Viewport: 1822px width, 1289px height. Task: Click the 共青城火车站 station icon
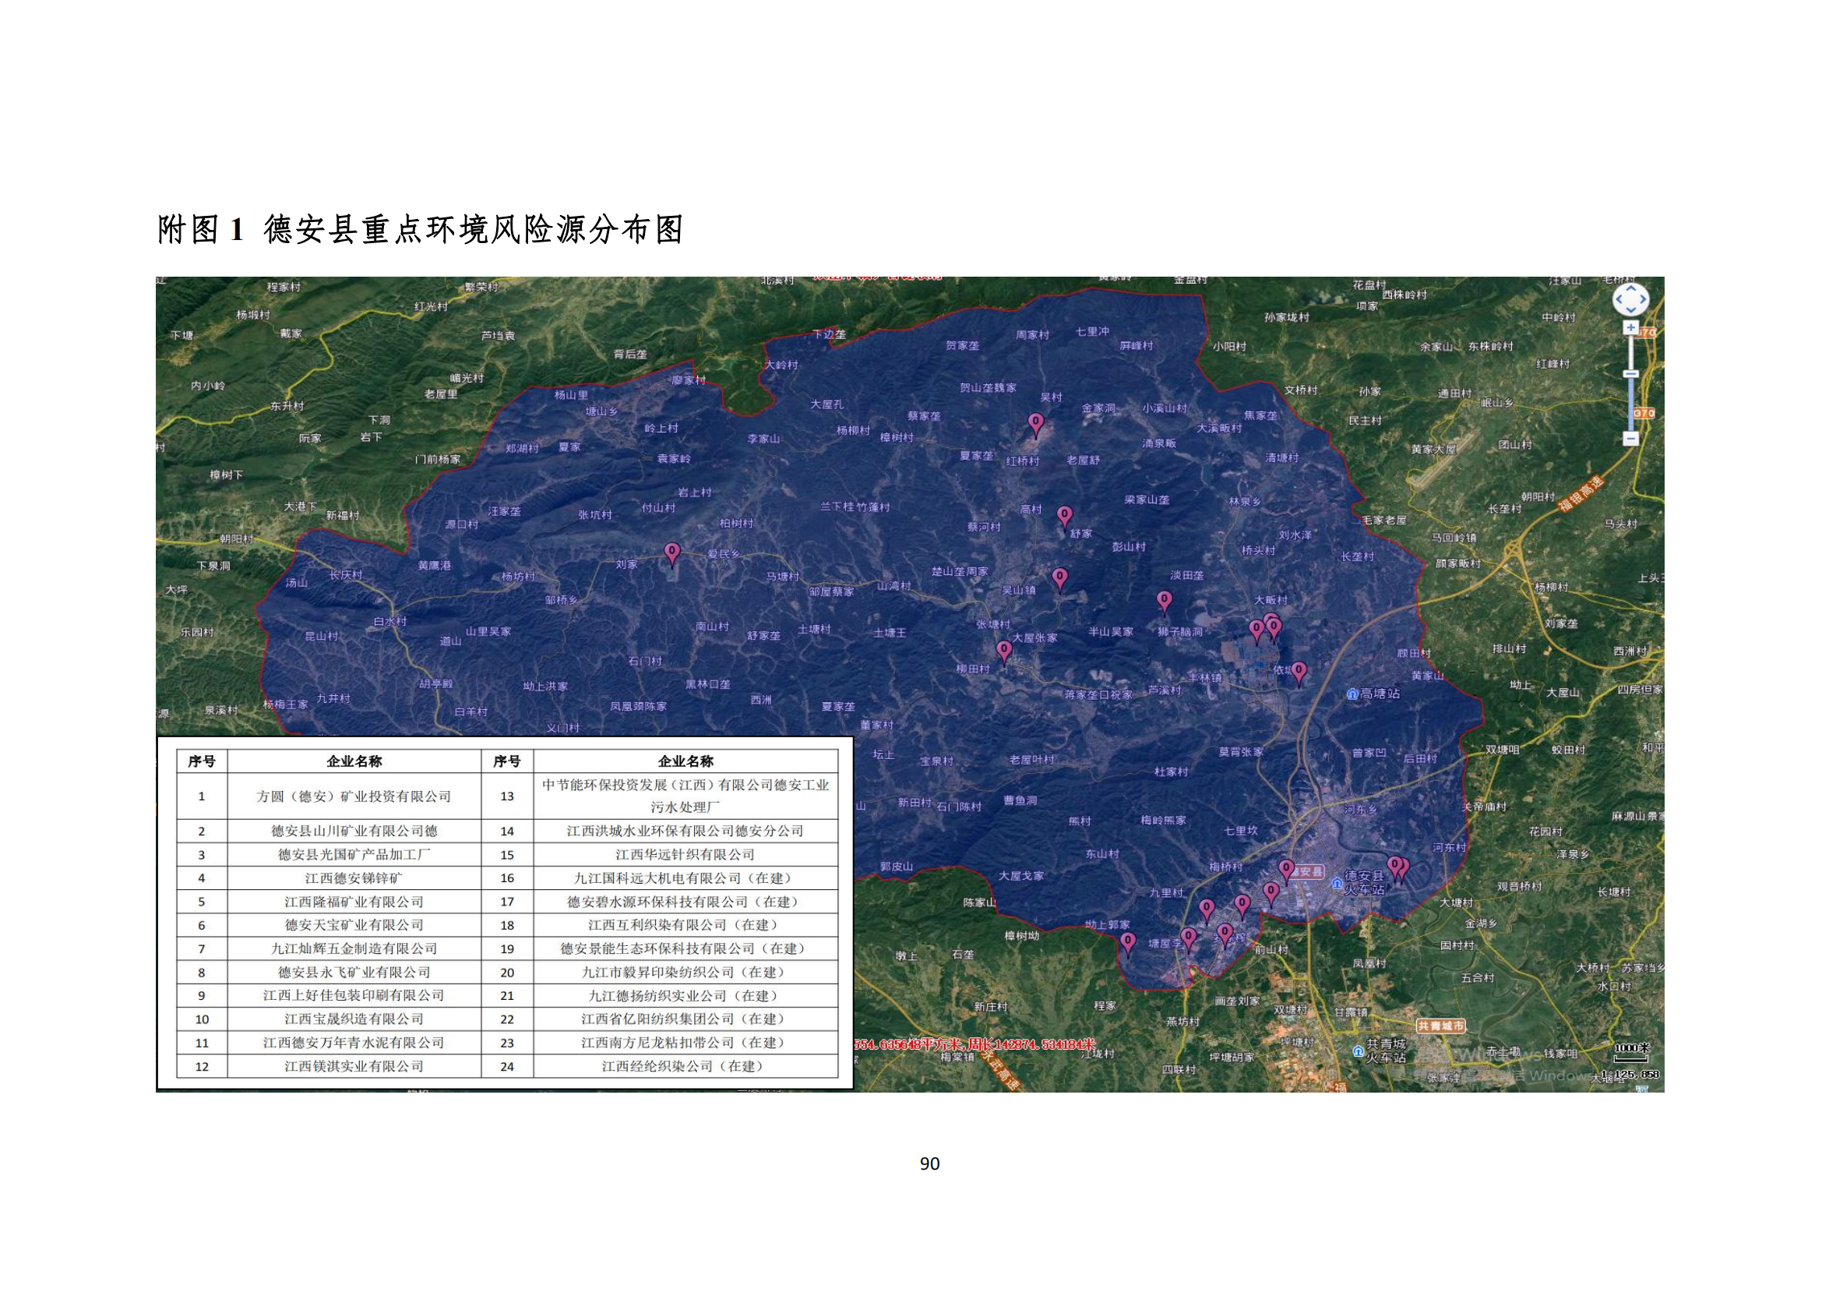(1358, 1050)
